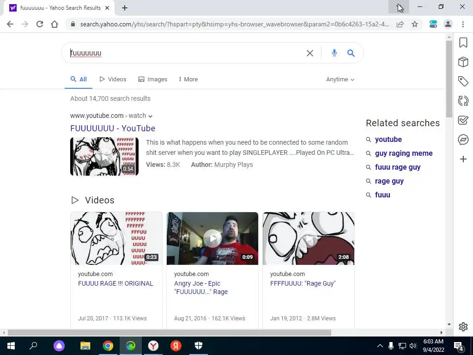Open the notification center icon
473x355 pixels.
tap(459, 346)
